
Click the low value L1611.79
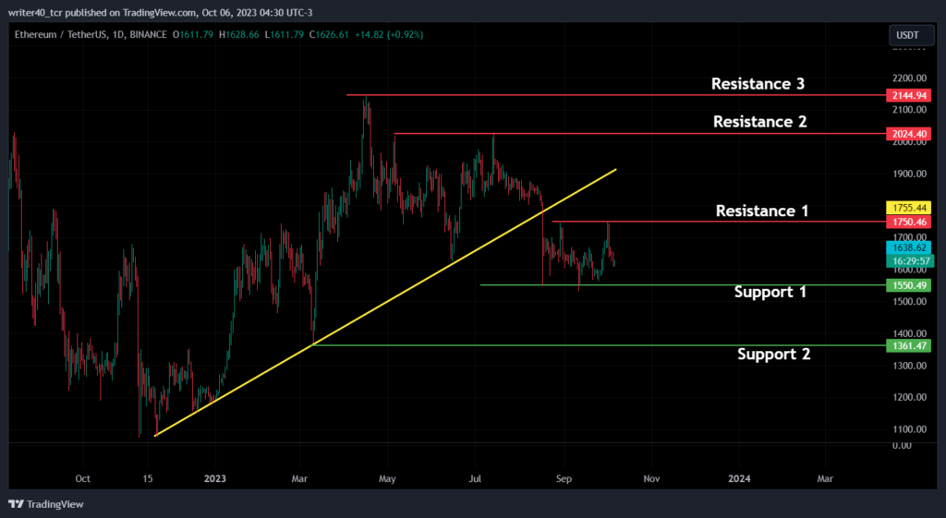[284, 35]
